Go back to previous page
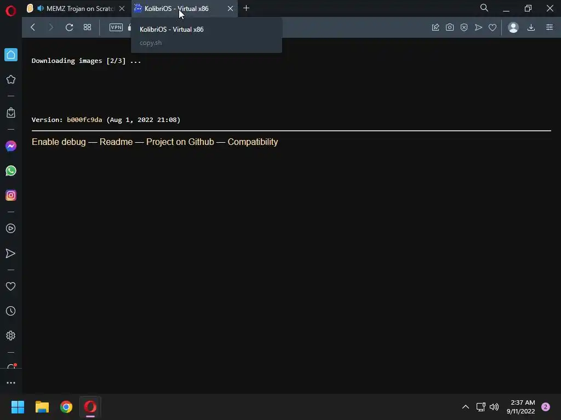The width and height of the screenshot is (561, 420). point(33,27)
